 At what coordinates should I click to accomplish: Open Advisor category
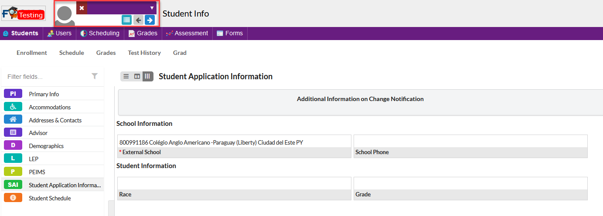[x=52, y=133]
